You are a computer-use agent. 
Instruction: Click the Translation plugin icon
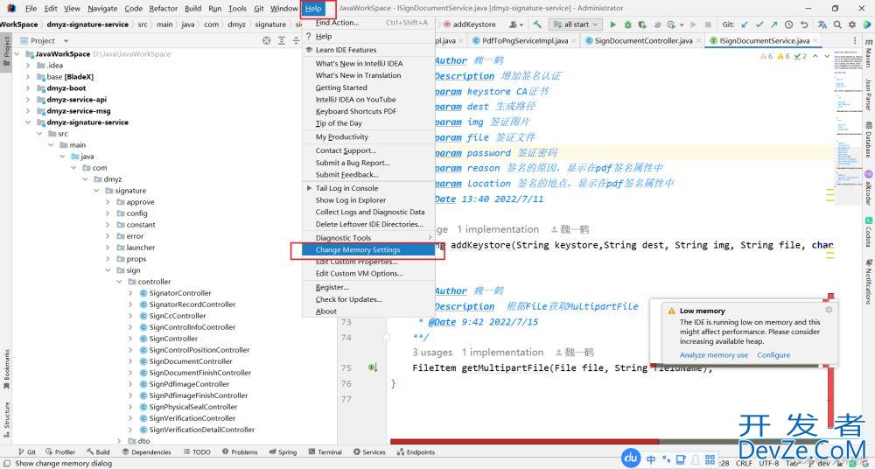coord(822,24)
